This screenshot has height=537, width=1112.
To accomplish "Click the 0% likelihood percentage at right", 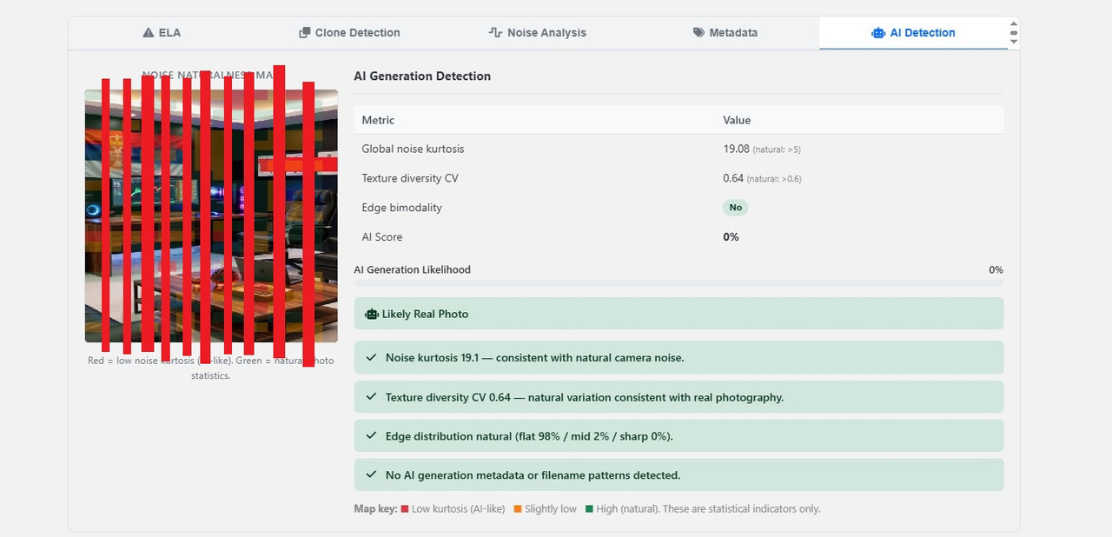I will click(996, 269).
